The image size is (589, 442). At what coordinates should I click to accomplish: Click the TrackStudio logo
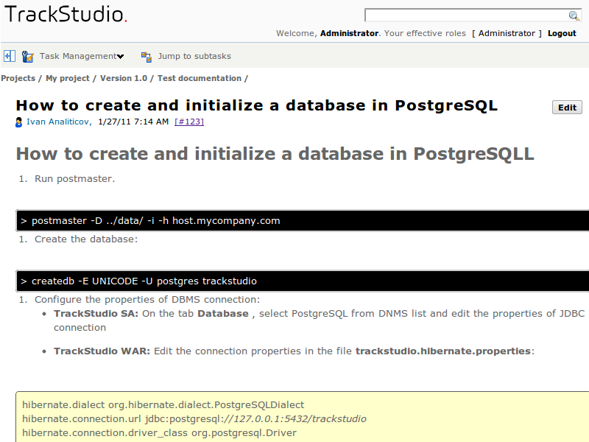coord(66,15)
